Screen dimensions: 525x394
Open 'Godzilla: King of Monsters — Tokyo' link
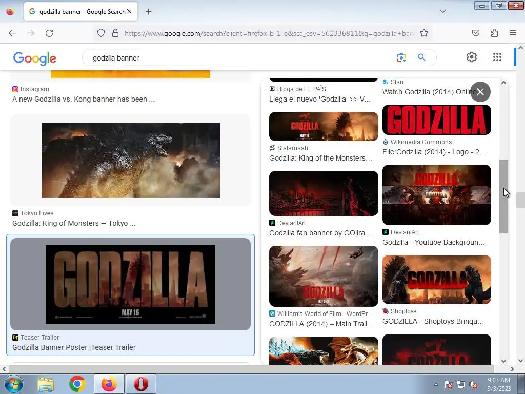click(74, 223)
